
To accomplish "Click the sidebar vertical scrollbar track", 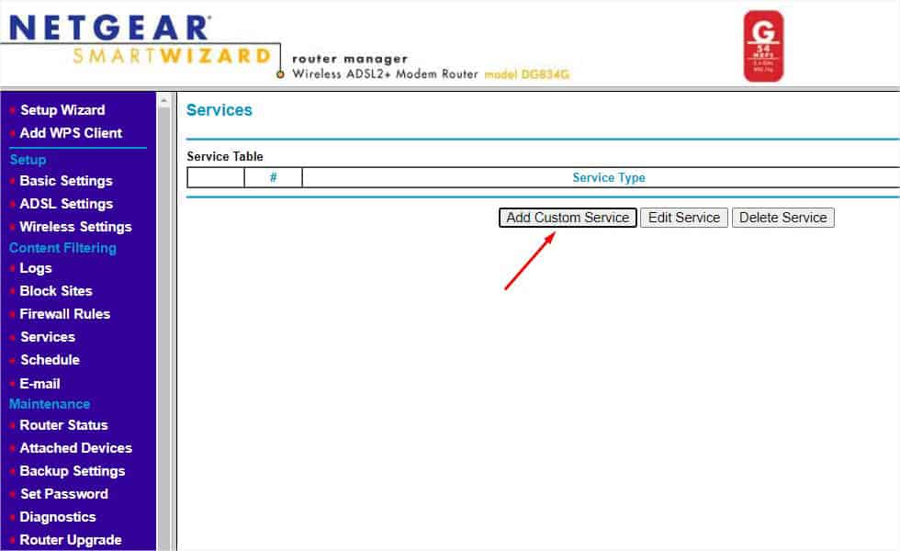I will tap(164, 327).
